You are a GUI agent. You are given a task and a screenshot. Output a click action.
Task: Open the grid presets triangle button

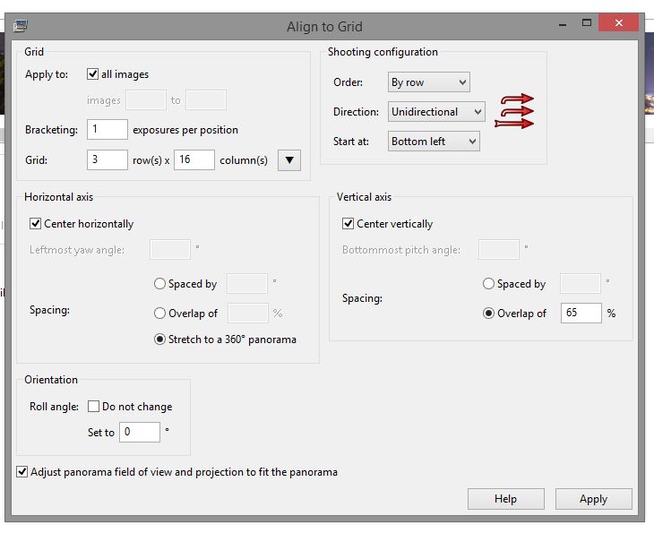coord(289,160)
